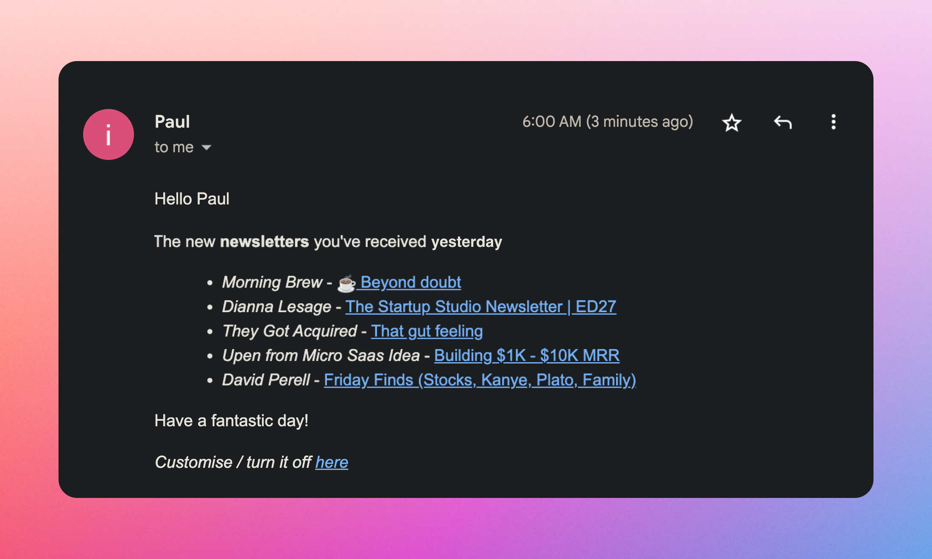
Task: Click the 'Morning Brew' sender name text
Action: tap(272, 282)
